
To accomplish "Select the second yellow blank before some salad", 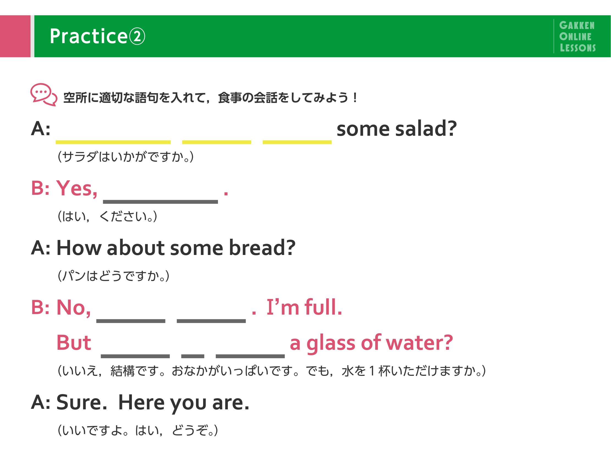I will tap(217, 142).
